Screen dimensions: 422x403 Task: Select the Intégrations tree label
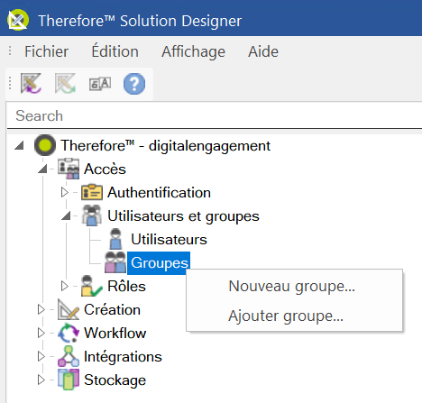tap(123, 357)
